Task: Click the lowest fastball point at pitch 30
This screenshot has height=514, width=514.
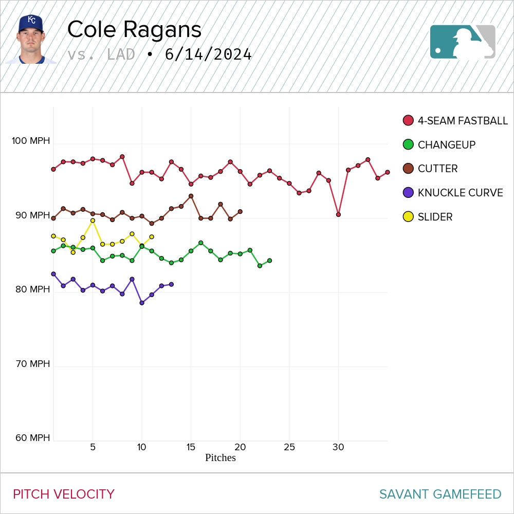Action: coord(338,214)
